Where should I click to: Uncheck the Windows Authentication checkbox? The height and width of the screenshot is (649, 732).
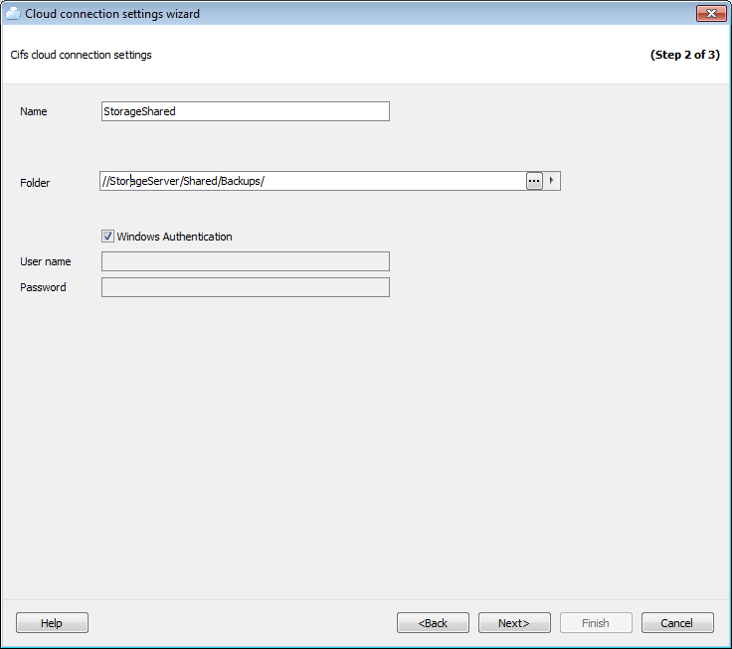(x=107, y=237)
